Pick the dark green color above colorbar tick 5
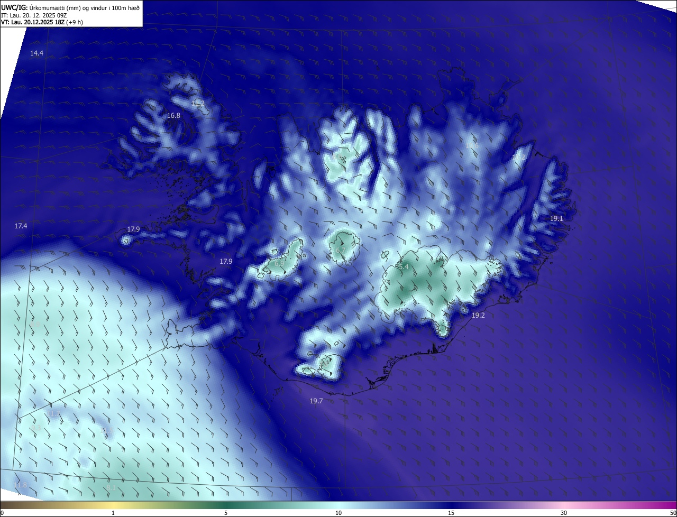The image size is (677, 517). coord(226,505)
